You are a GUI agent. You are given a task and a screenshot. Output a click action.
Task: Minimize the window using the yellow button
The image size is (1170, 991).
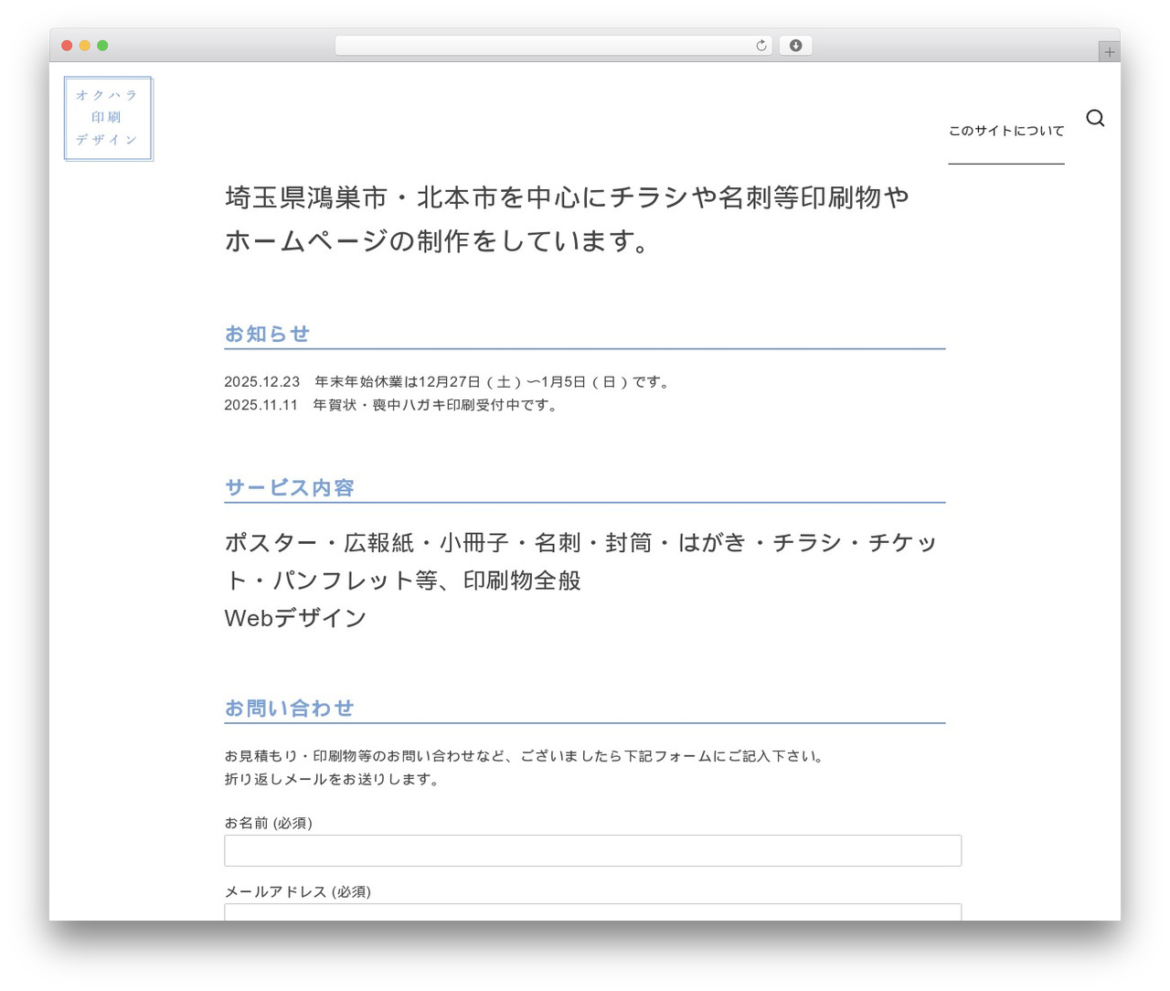(85, 46)
